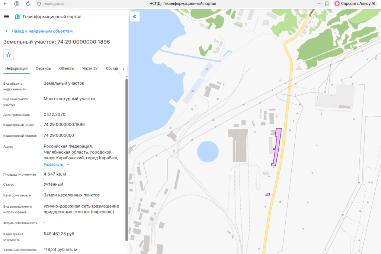Click cadastral cost 549 461,28 руб.
Screen dimensions: 381x254
(60, 234)
